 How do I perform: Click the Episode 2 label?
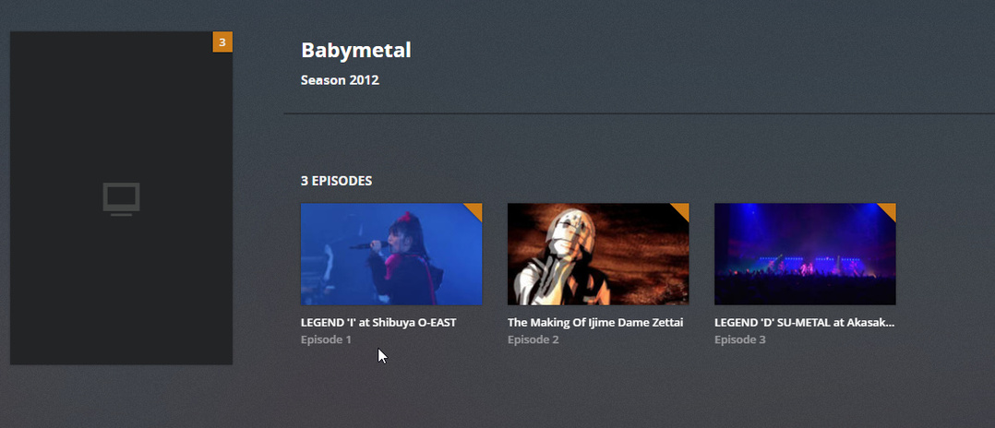click(x=533, y=339)
